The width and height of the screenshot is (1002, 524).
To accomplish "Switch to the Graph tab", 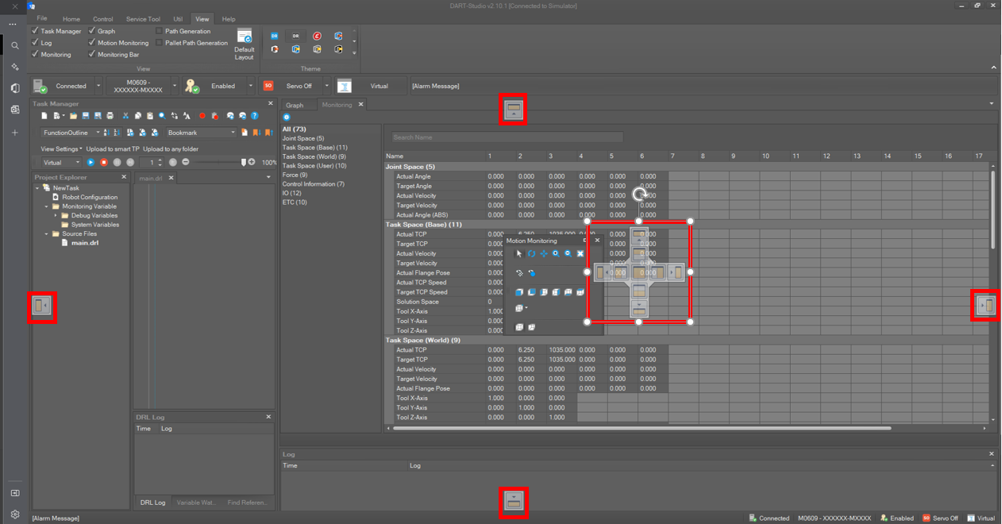I will [295, 105].
